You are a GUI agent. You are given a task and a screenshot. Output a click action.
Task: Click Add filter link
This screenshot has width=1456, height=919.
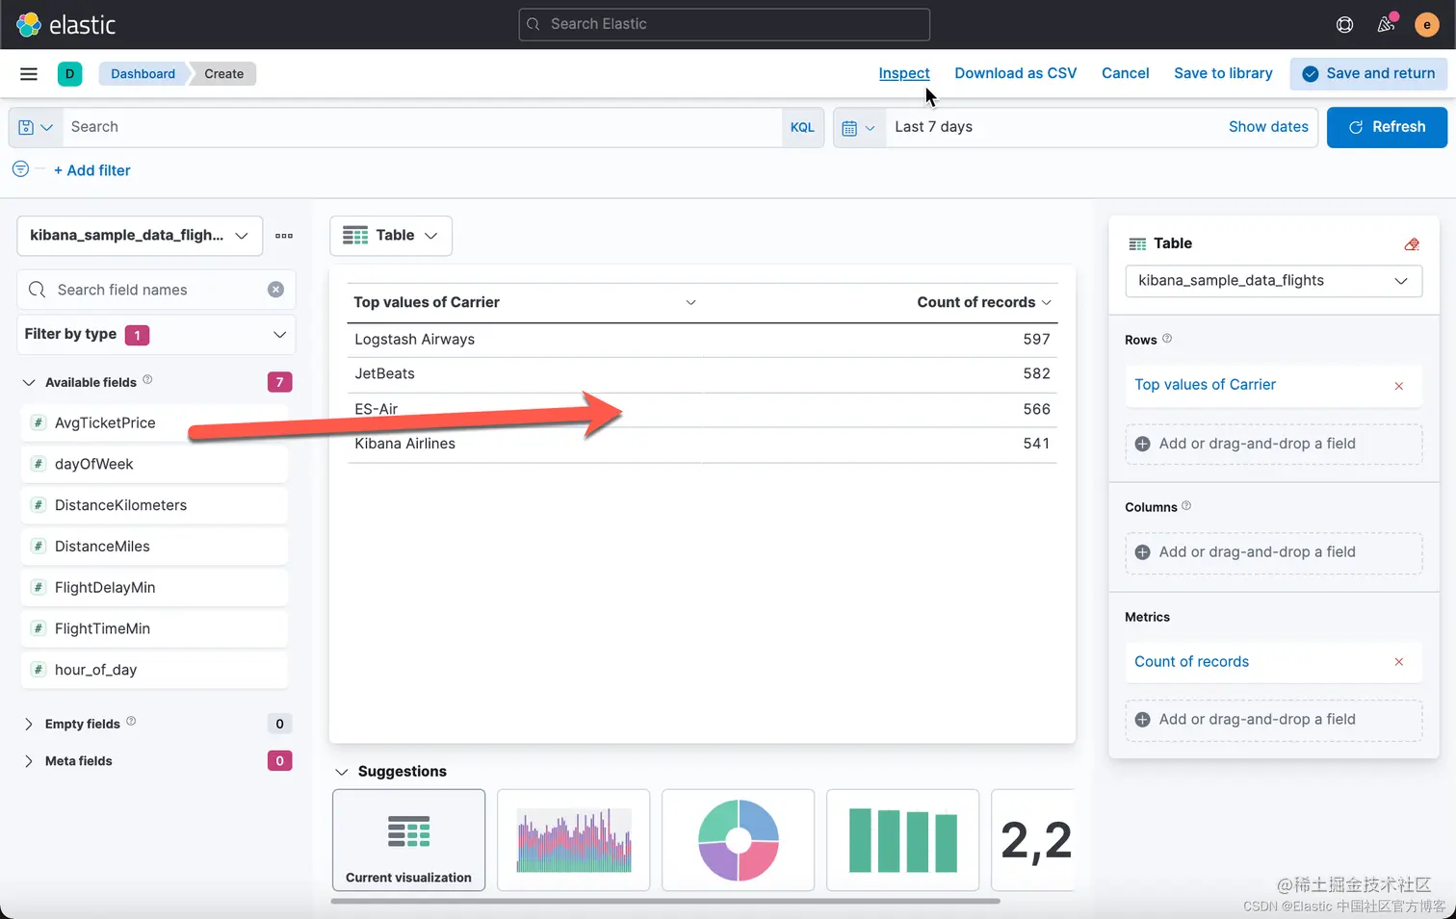(92, 170)
